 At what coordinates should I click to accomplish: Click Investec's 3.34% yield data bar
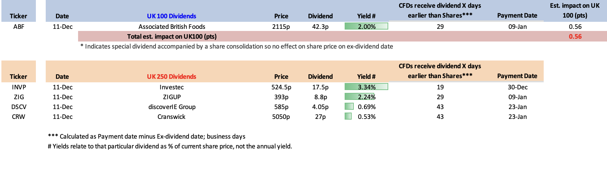[366, 87]
